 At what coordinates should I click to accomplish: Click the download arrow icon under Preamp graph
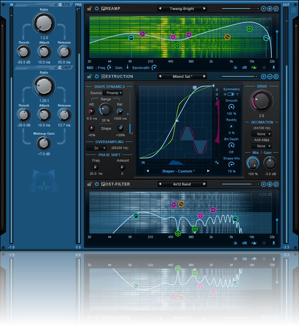click(274, 68)
